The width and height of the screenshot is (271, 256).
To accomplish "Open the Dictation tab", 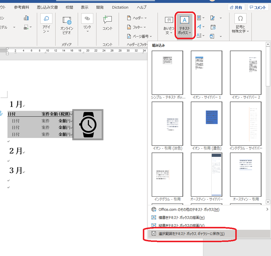I will click(x=120, y=7).
